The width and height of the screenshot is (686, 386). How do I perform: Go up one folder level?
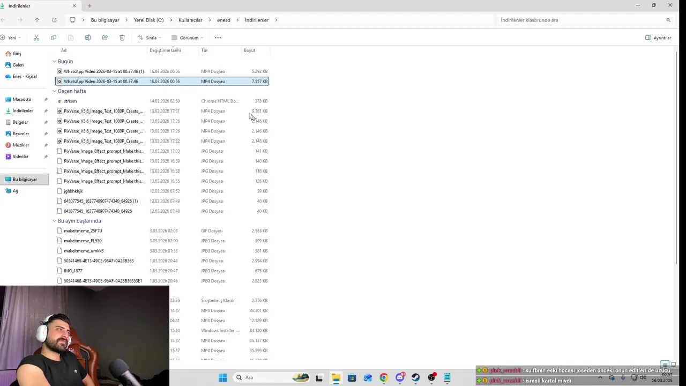37,20
